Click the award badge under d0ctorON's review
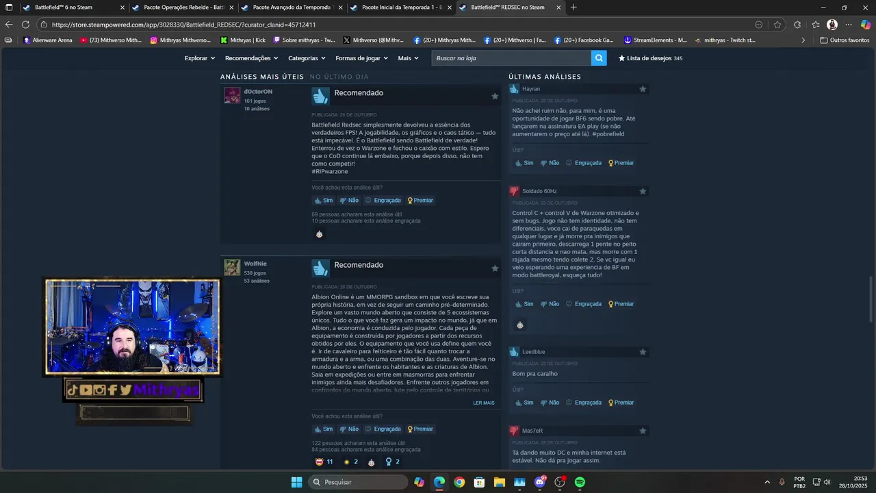Viewport: 876px width, 493px height. tap(319, 234)
